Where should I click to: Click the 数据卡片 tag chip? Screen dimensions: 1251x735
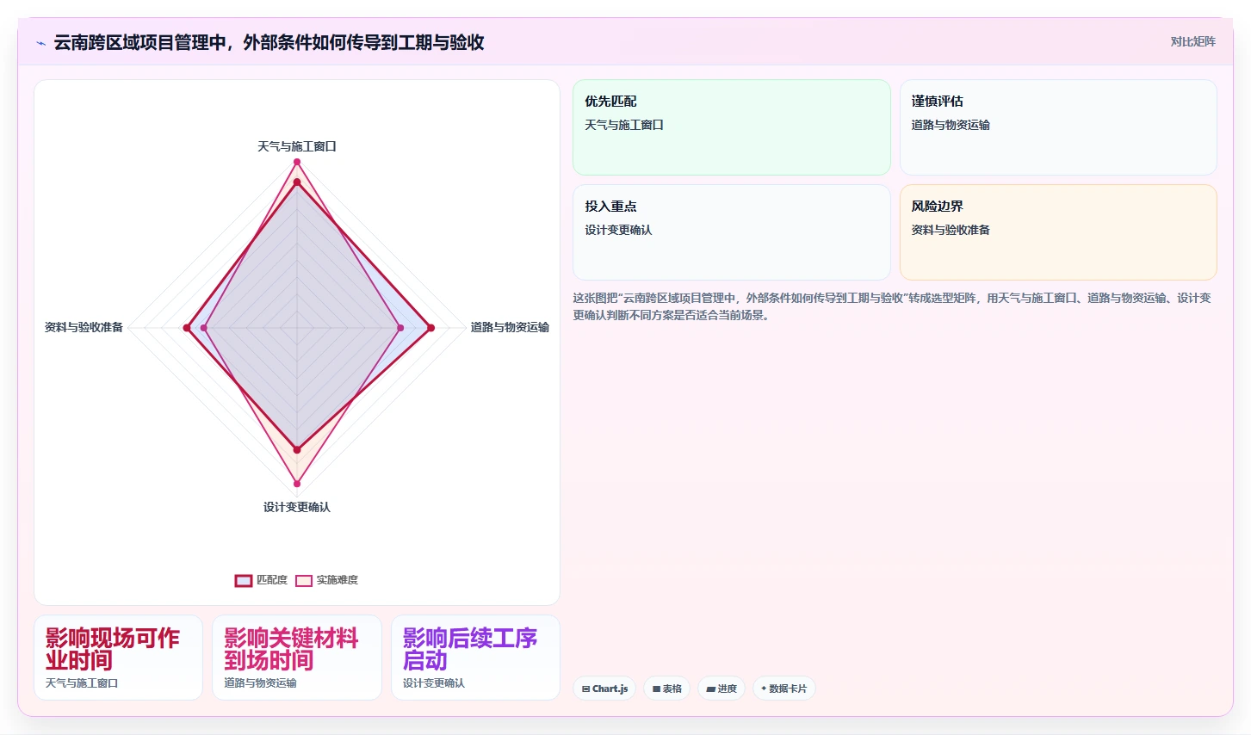784,689
